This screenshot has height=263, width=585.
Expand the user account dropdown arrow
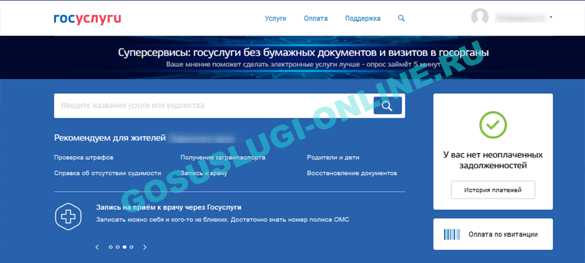(x=551, y=17)
